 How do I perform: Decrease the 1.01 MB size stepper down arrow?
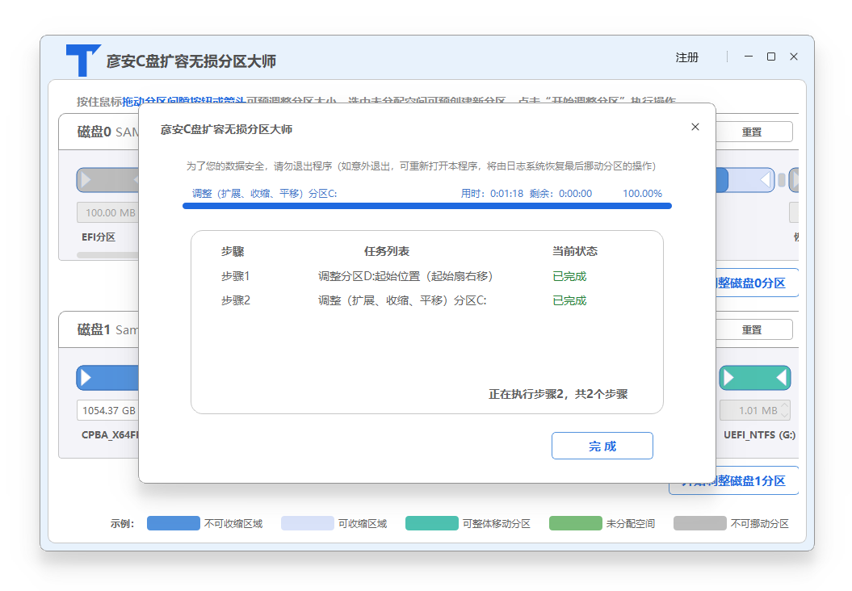point(785,415)
